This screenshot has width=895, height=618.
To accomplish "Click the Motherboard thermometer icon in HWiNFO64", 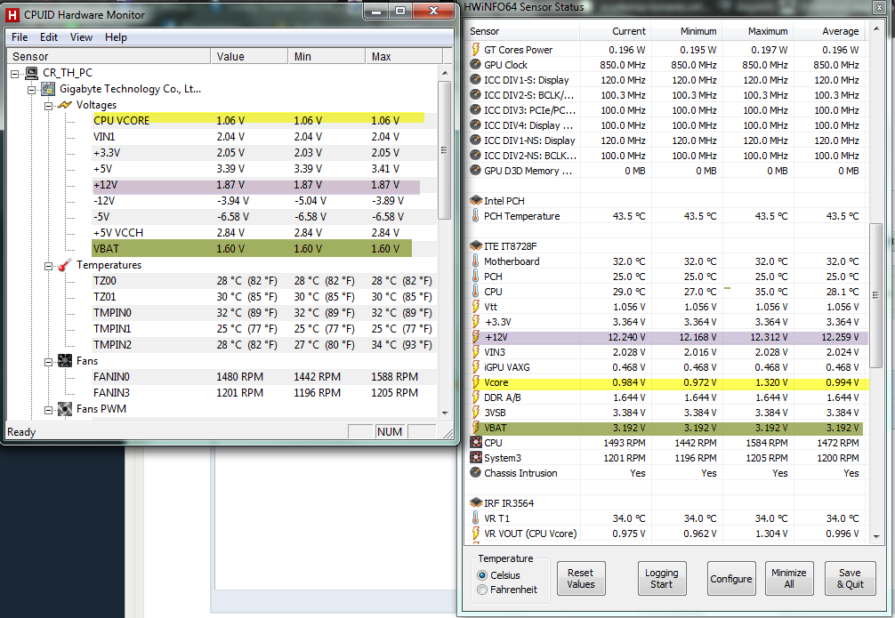I will point(475,261).
